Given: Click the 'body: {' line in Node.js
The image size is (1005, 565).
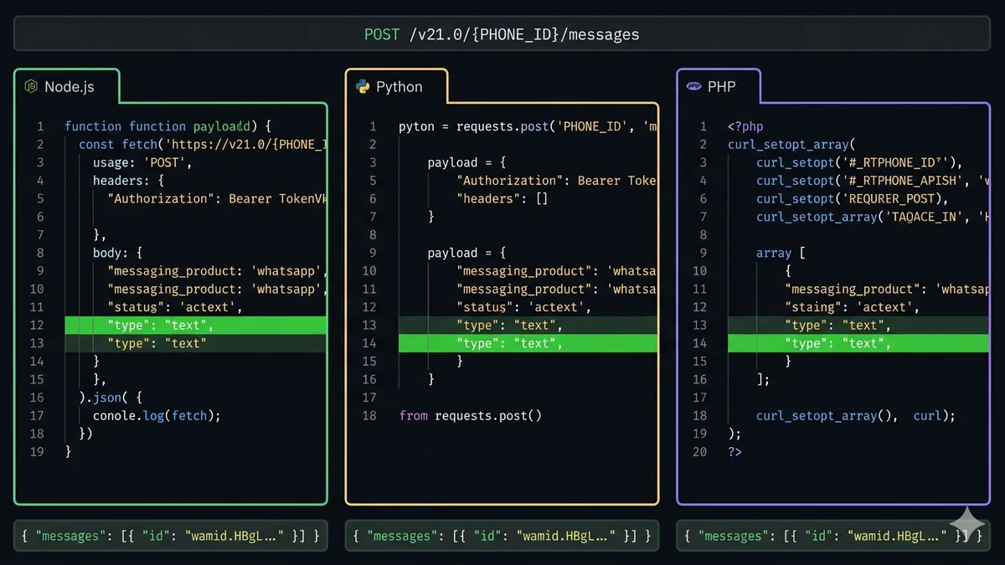Looking at the screenshot, I should pos(118,252).
